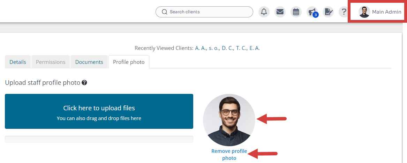Open the calendar icon

point(296,12)
